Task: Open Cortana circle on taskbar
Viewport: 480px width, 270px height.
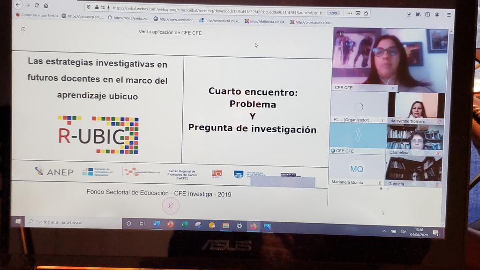Action: [129, 224]
